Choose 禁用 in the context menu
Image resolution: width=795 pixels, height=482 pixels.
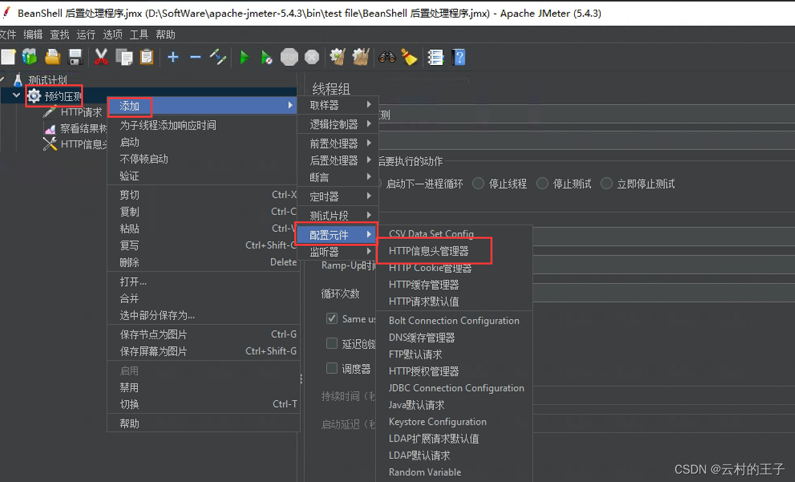pyautogui.click(x=203, y=387)
